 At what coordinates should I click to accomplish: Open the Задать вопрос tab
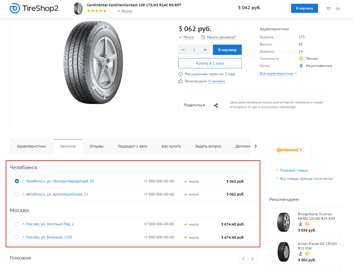(208, 146)
